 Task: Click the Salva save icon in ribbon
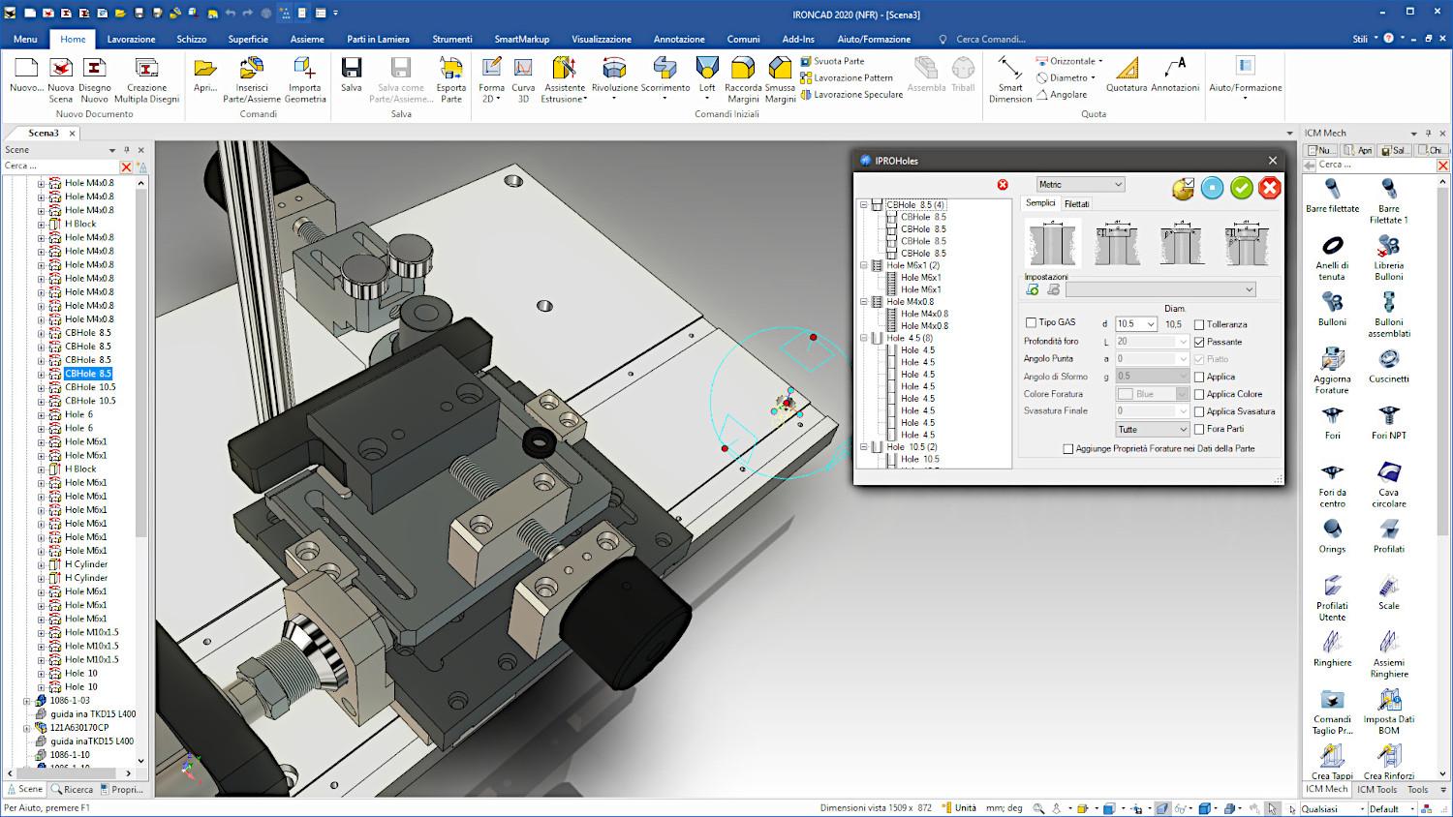coord(352,70)
